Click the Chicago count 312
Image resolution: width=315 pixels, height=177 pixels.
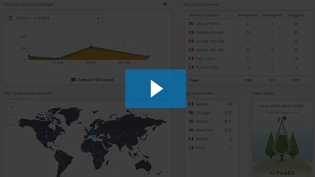point(228,113)
